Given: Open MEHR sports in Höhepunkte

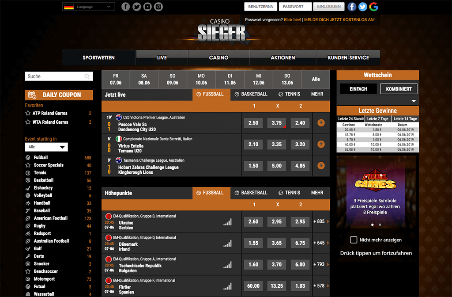Looking at the screenshot, I should tap(317, 193).
